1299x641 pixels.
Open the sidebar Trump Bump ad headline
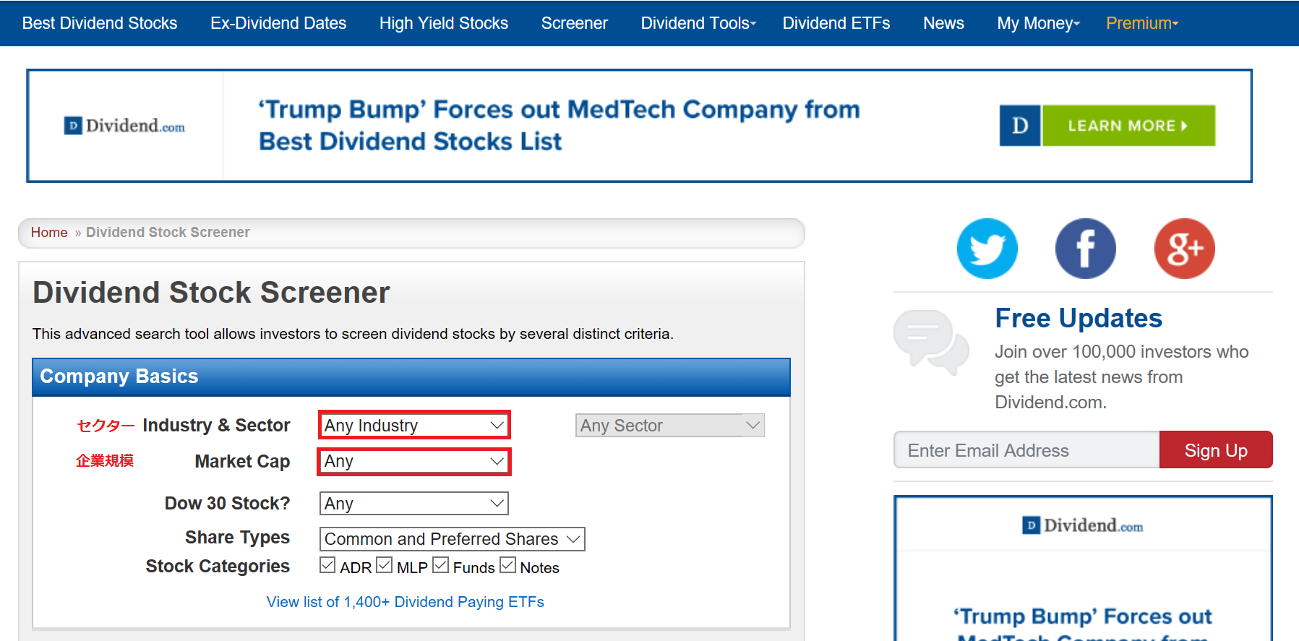[x=1082, y=624]
